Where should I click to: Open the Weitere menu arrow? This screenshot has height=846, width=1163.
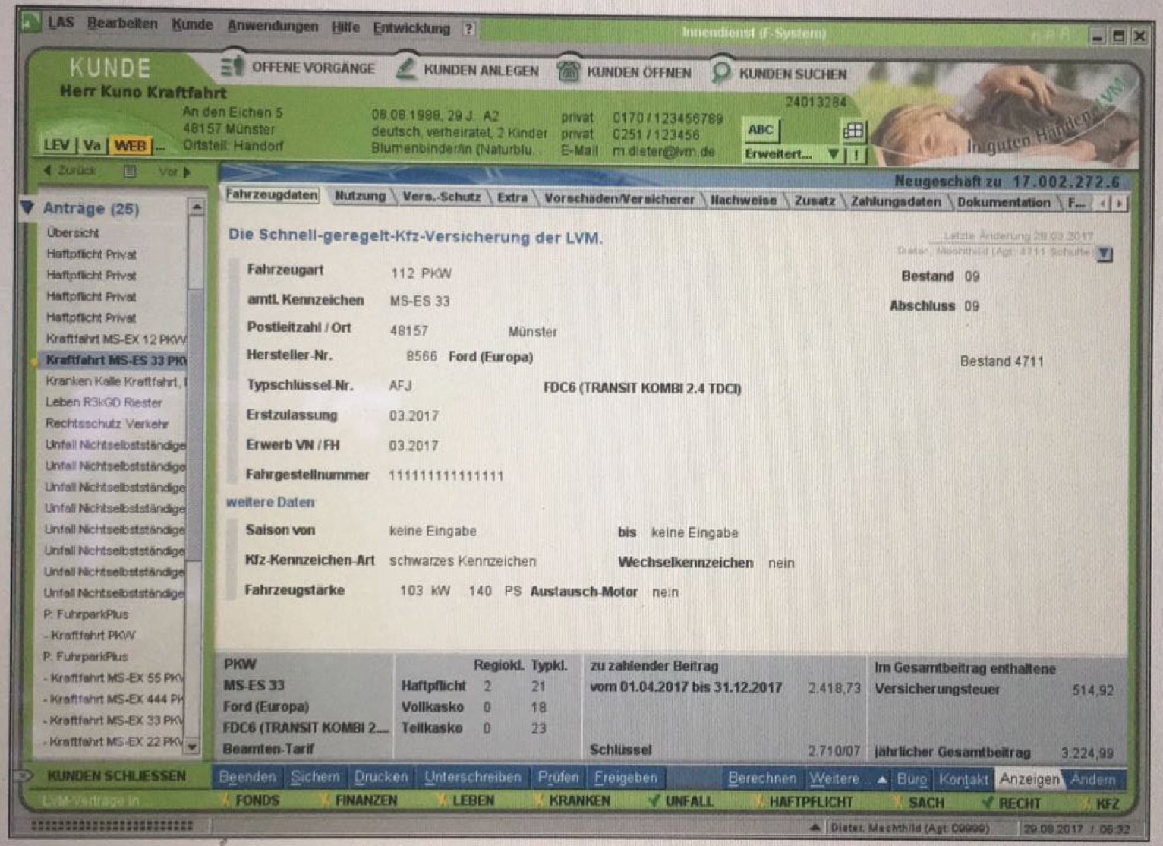pyautogui.click(x=881, y=779)
